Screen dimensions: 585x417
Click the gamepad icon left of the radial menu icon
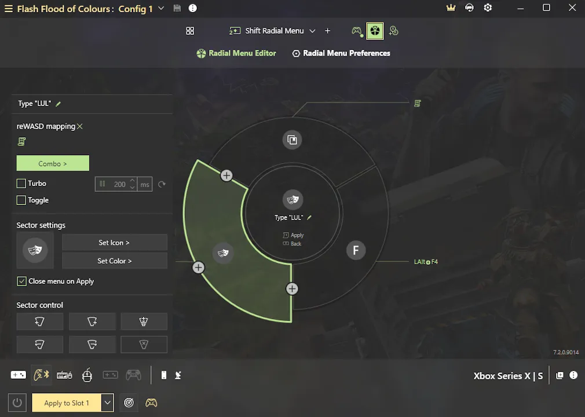[357, 31]
